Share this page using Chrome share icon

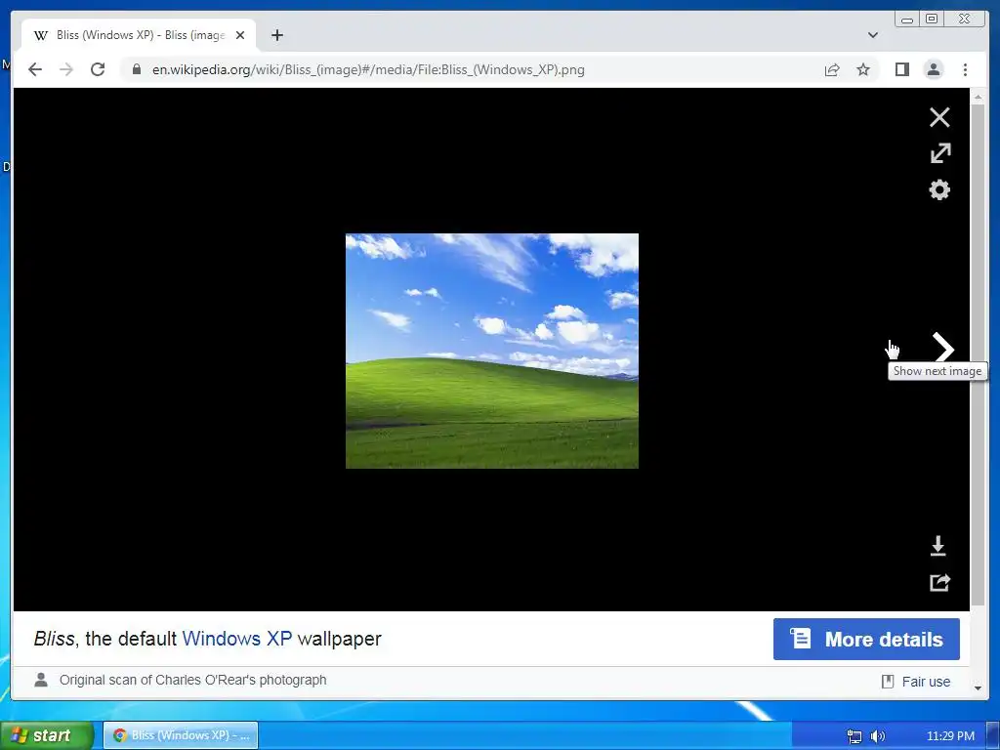[832, 69]
